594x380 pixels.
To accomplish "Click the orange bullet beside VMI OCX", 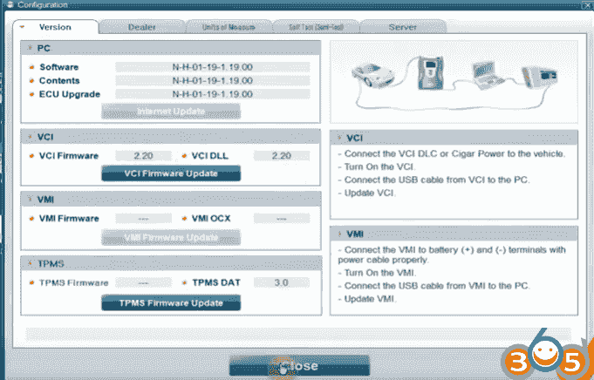I will [x=185, y=219].
